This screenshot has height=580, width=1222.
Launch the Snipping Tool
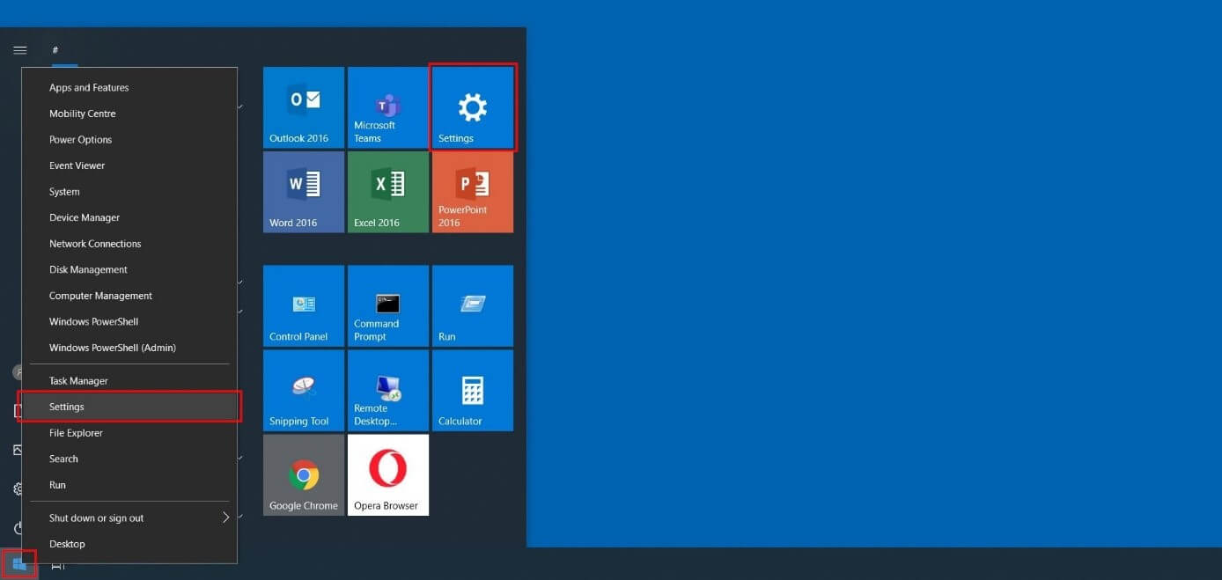(x=303, y=390)
